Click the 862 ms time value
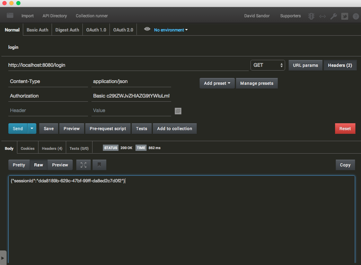 pyautogui.click(x=155, y=148)
